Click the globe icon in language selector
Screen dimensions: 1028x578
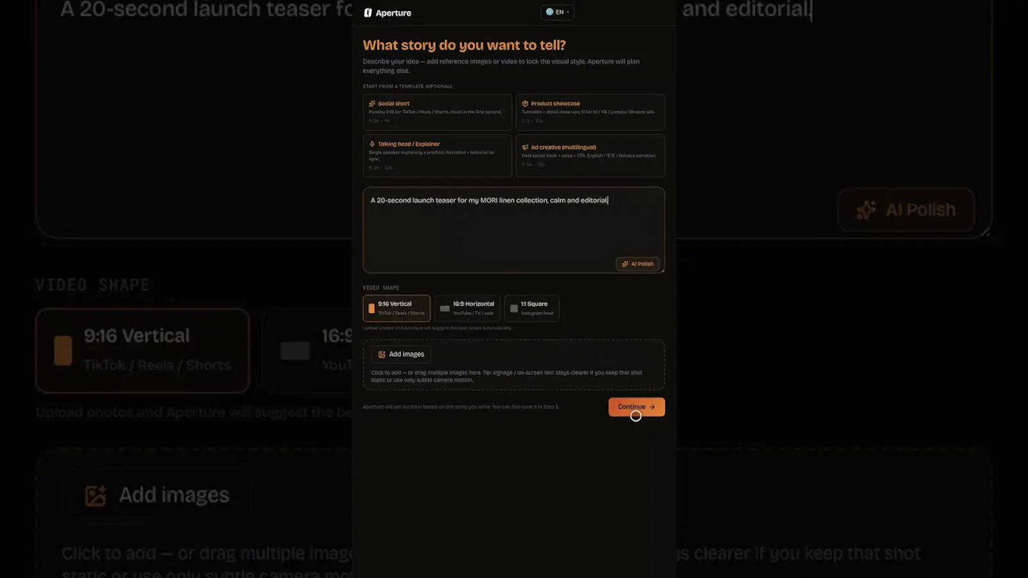549,12
